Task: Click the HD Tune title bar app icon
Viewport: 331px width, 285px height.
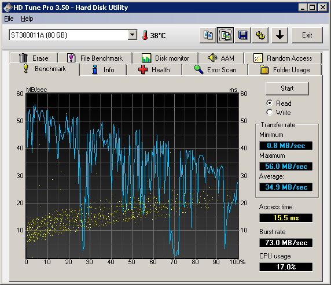Action: tap(8, 8)
